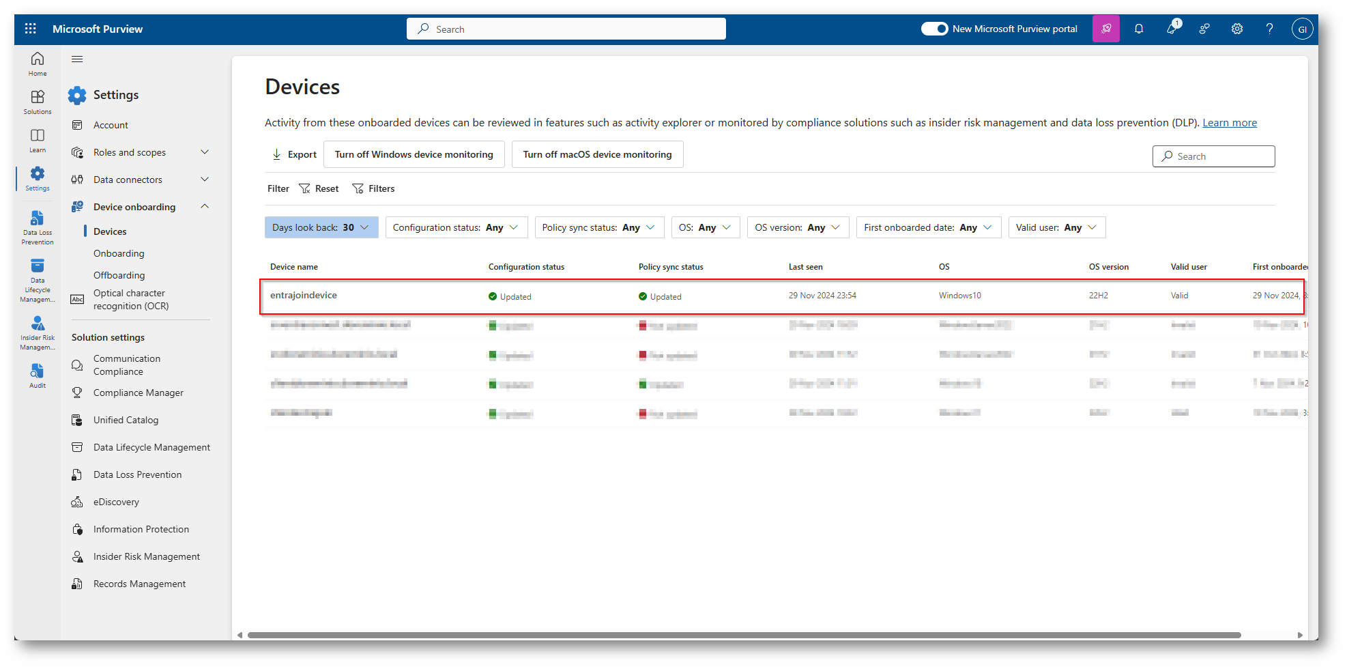The height and width of the screenshot is (669, 1347).
Task: Open the settings gear in top bar
Action: coord(1236,29)
